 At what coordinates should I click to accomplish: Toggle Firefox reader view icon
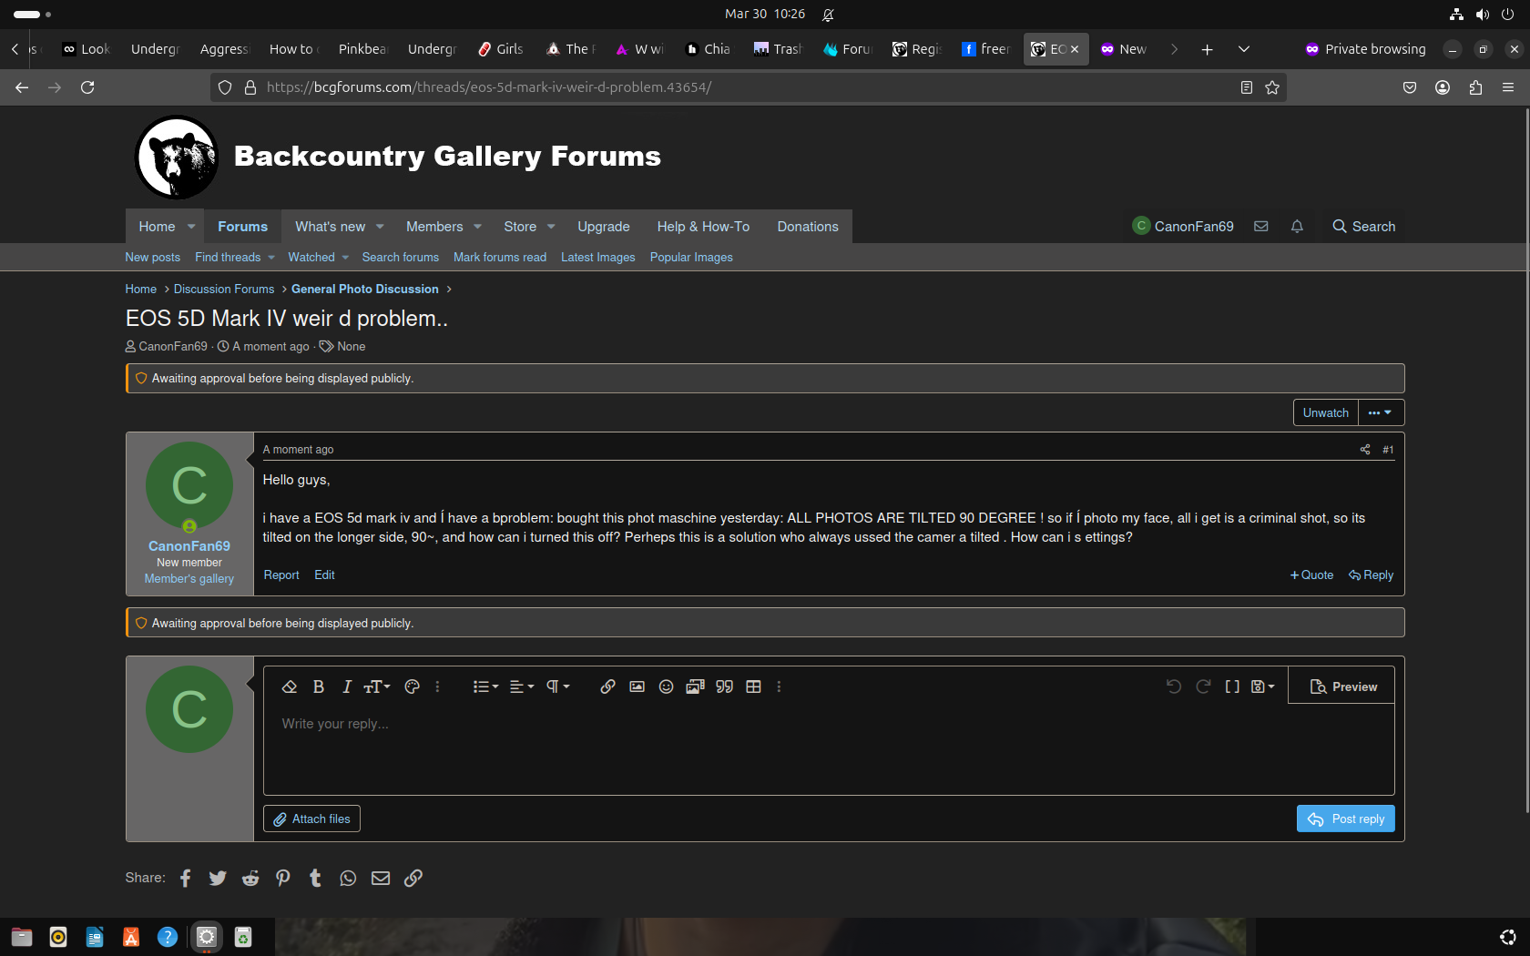[x=1246, y=87]
